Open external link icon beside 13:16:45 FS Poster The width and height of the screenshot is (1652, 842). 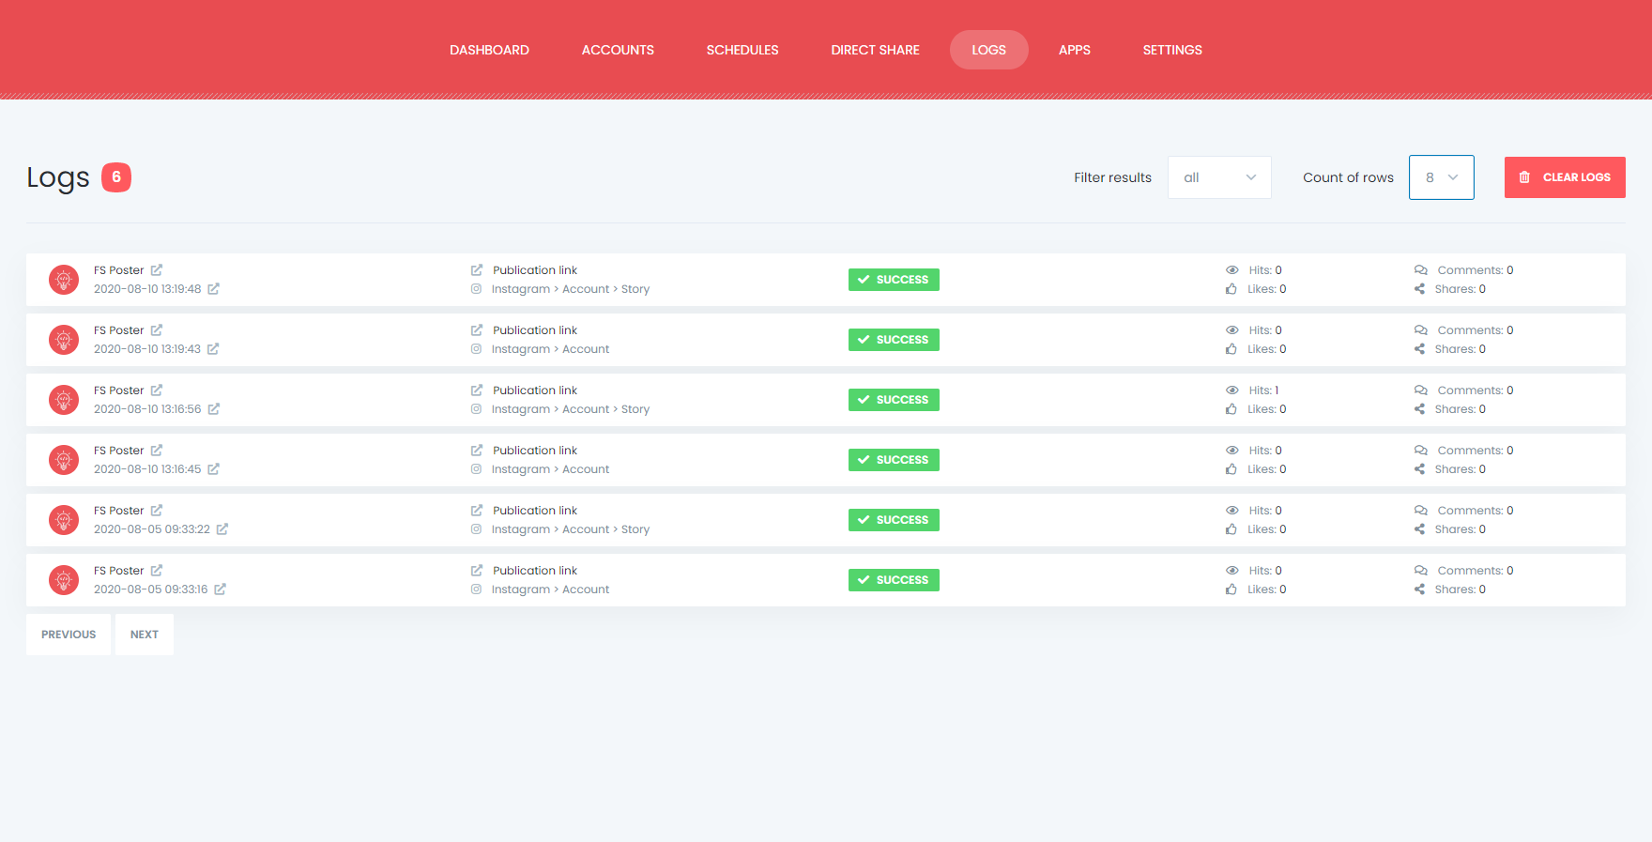point(157,451)
